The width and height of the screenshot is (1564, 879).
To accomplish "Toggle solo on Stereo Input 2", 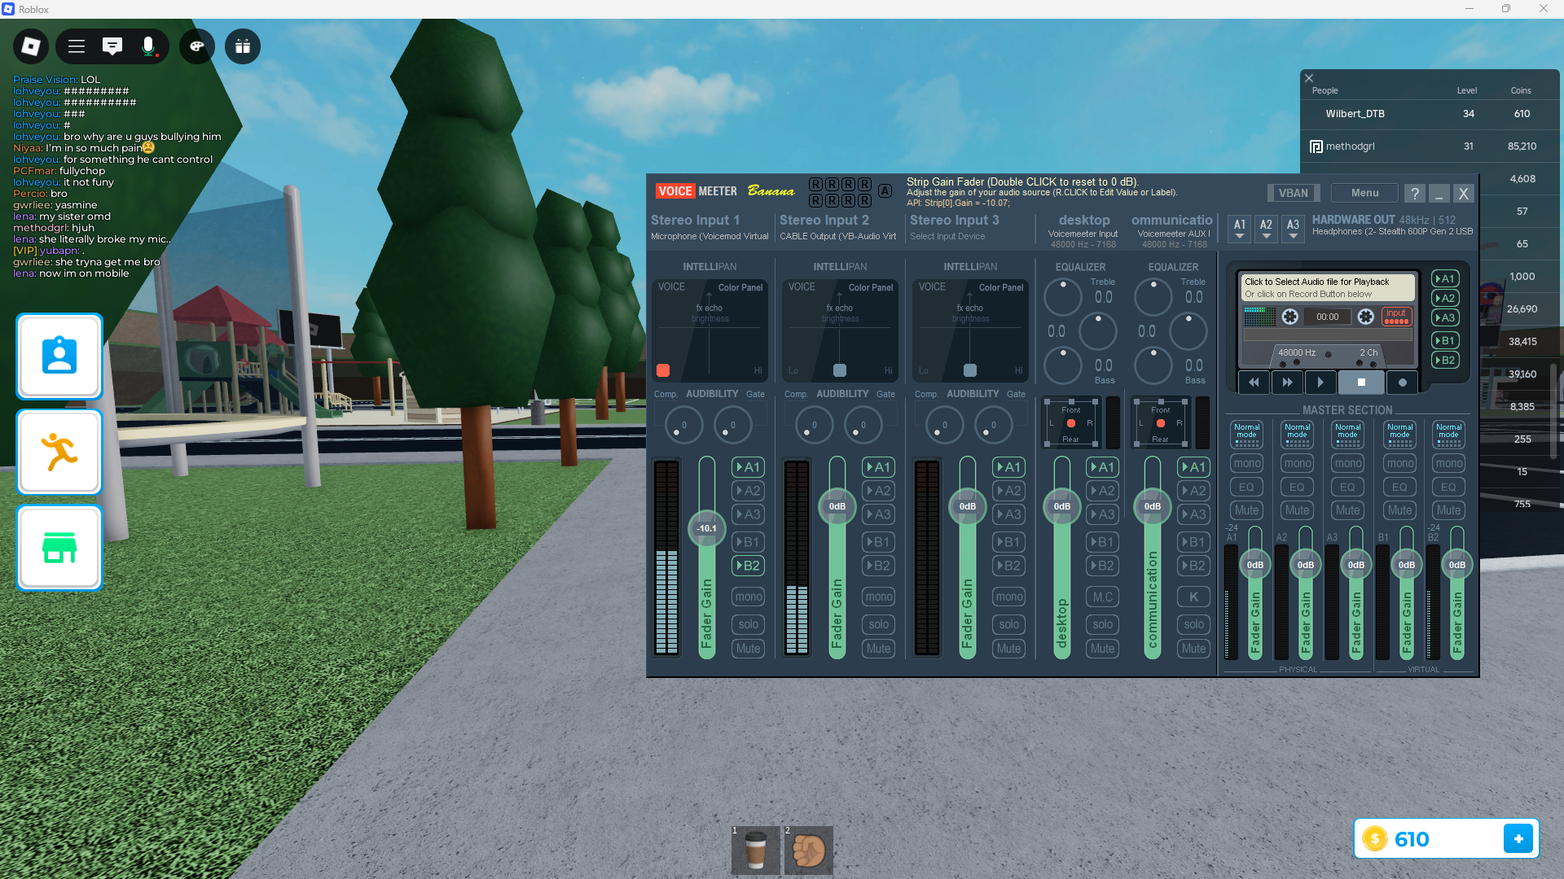I will coord(878,624).
